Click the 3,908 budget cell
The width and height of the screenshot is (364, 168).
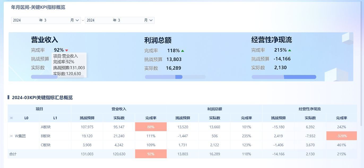point(87,145)
